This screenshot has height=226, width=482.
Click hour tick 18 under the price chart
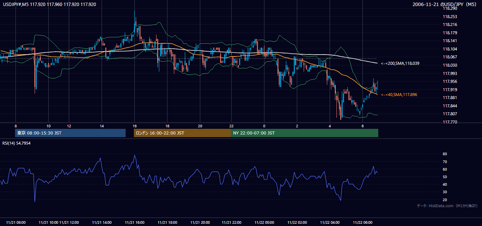pyautogui.click(x=167, y=126)
